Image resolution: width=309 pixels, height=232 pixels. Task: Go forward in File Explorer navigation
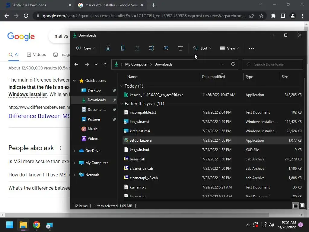coord(87,64)
